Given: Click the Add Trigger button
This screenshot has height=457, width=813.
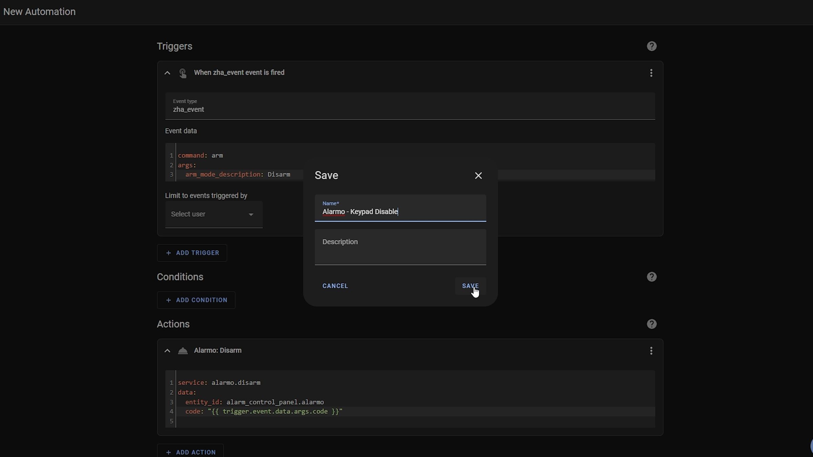Looking at the screenshot, I should point(192,253).
